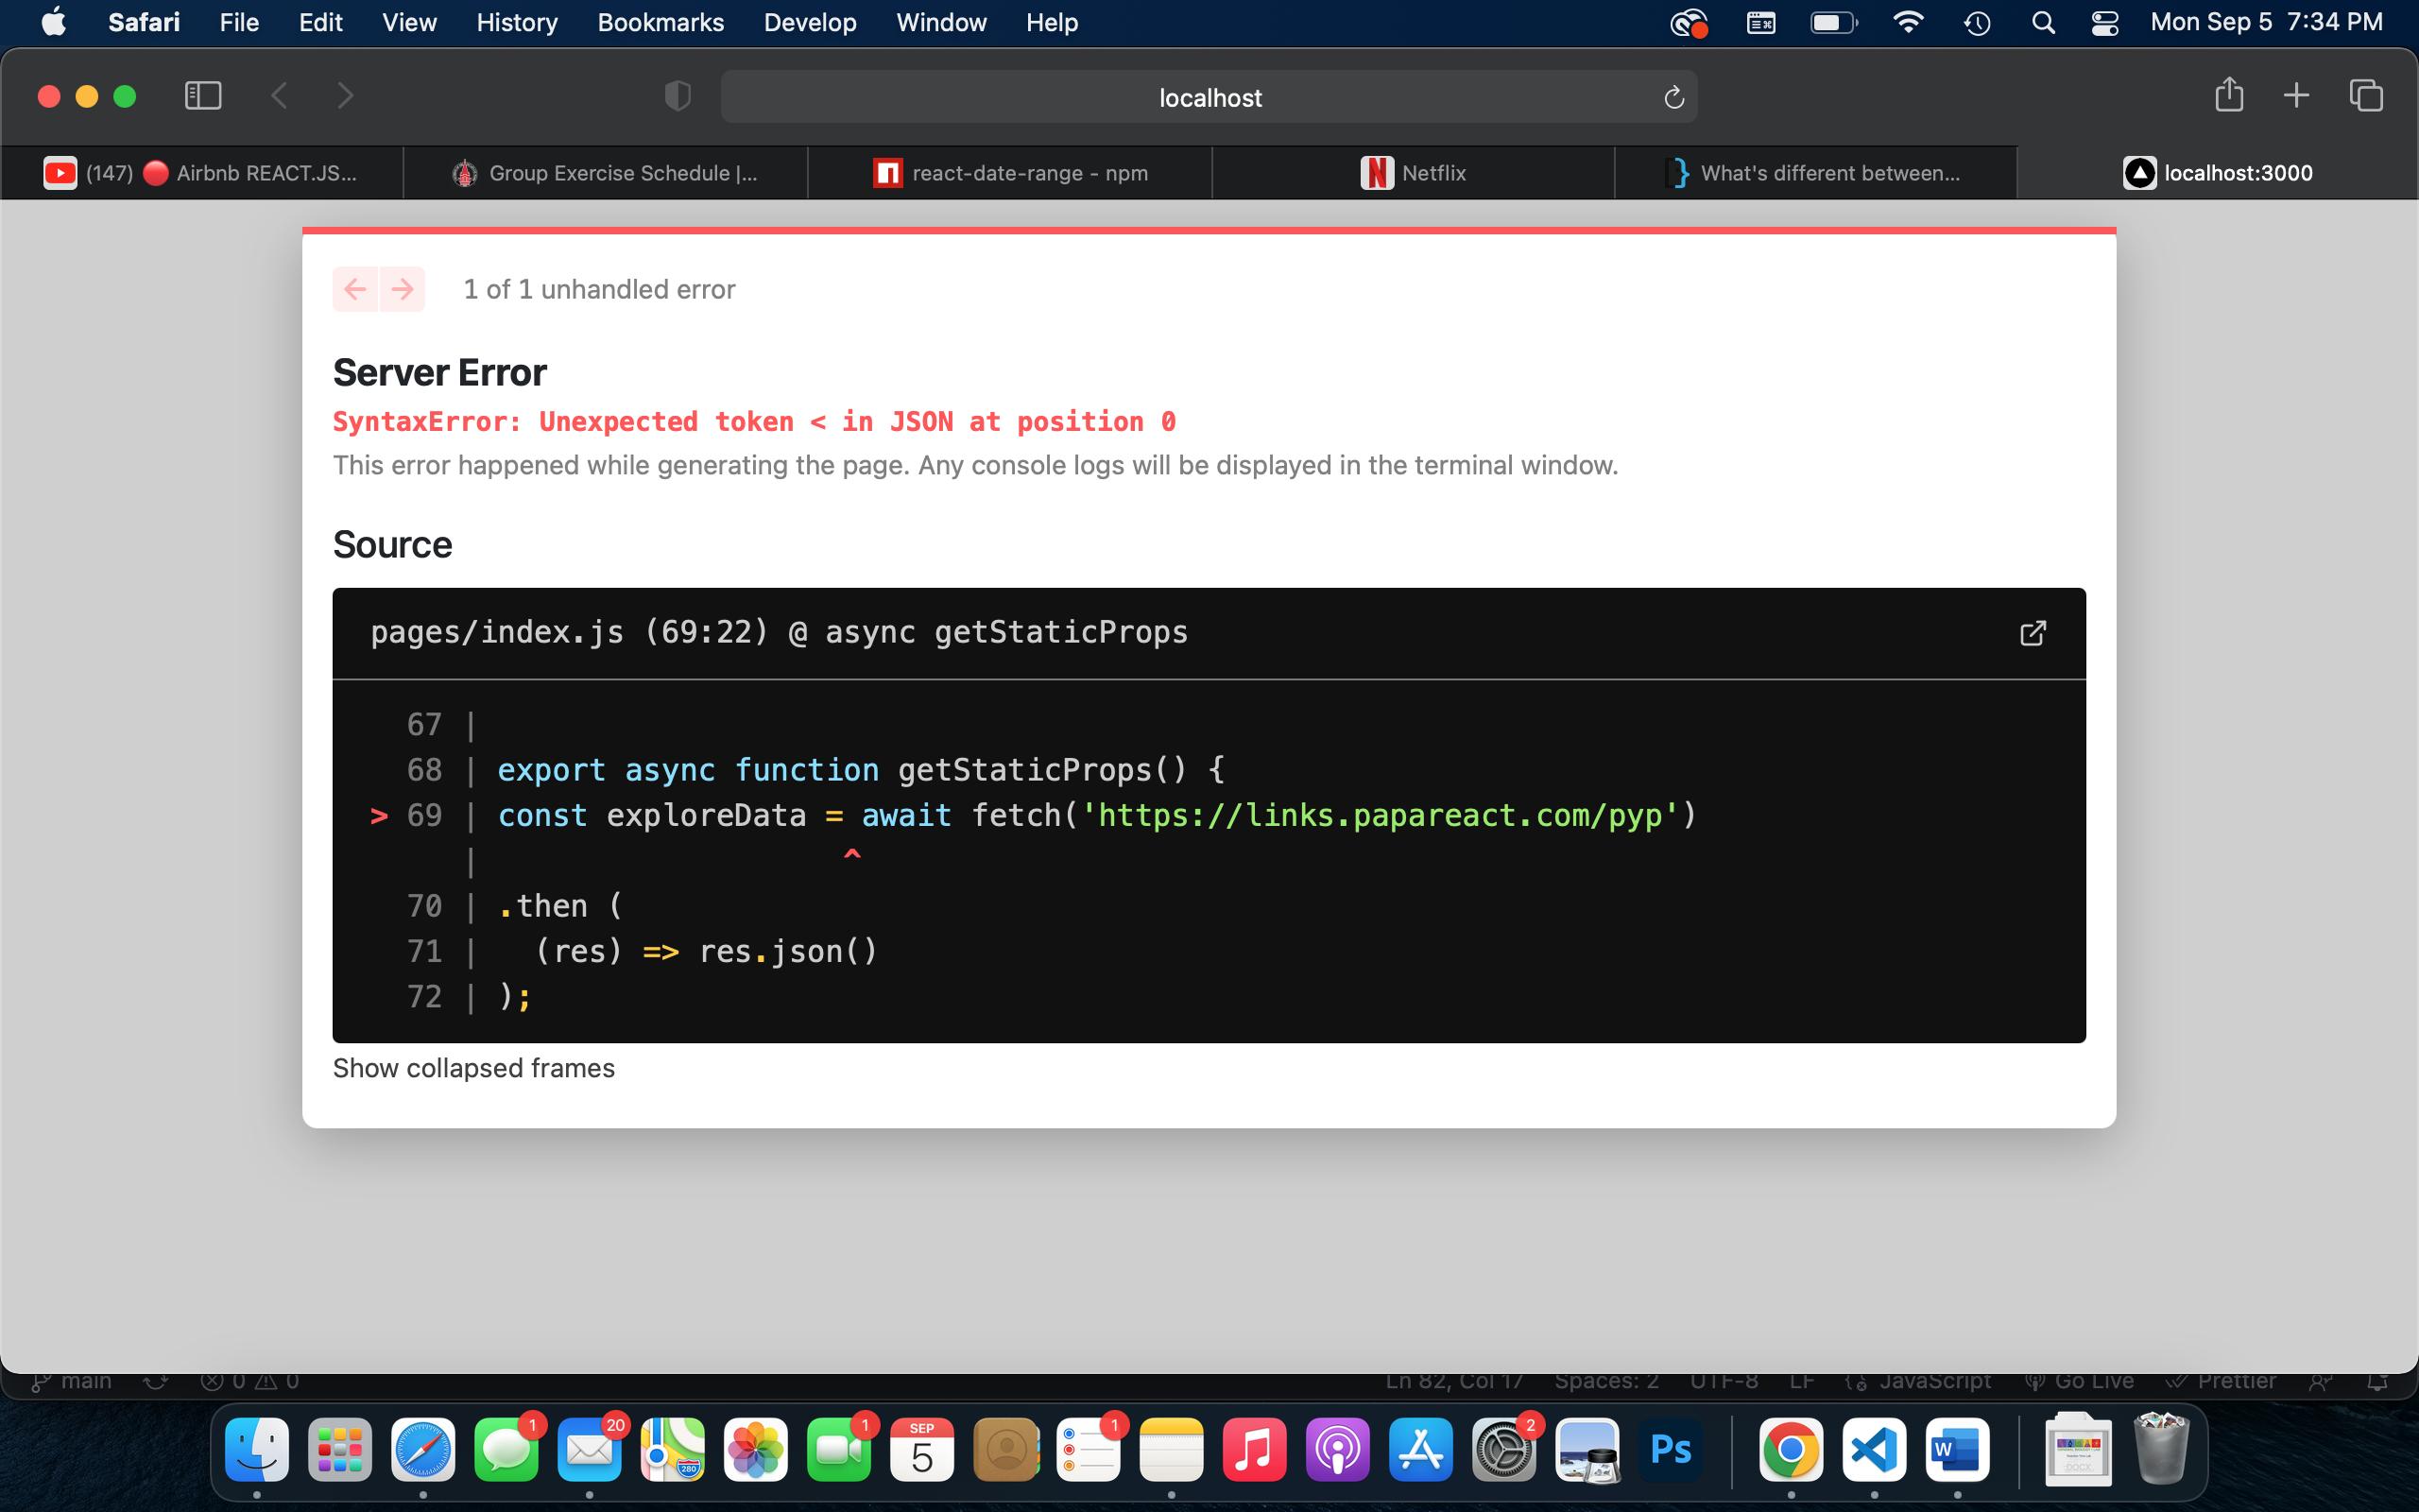This screenshot has height=1512, width=2419.
Task: Open the Develop menu in Safari
Action: pyautogui.click(x=806, y=23)
